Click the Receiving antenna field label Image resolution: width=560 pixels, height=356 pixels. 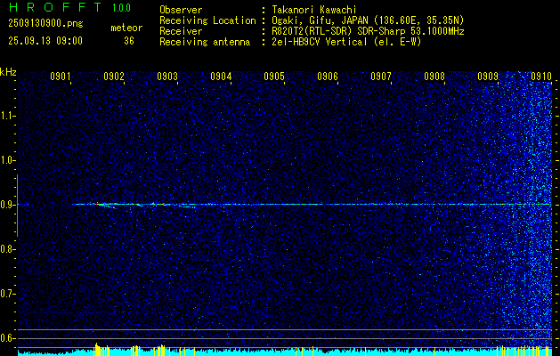(205, 42)
